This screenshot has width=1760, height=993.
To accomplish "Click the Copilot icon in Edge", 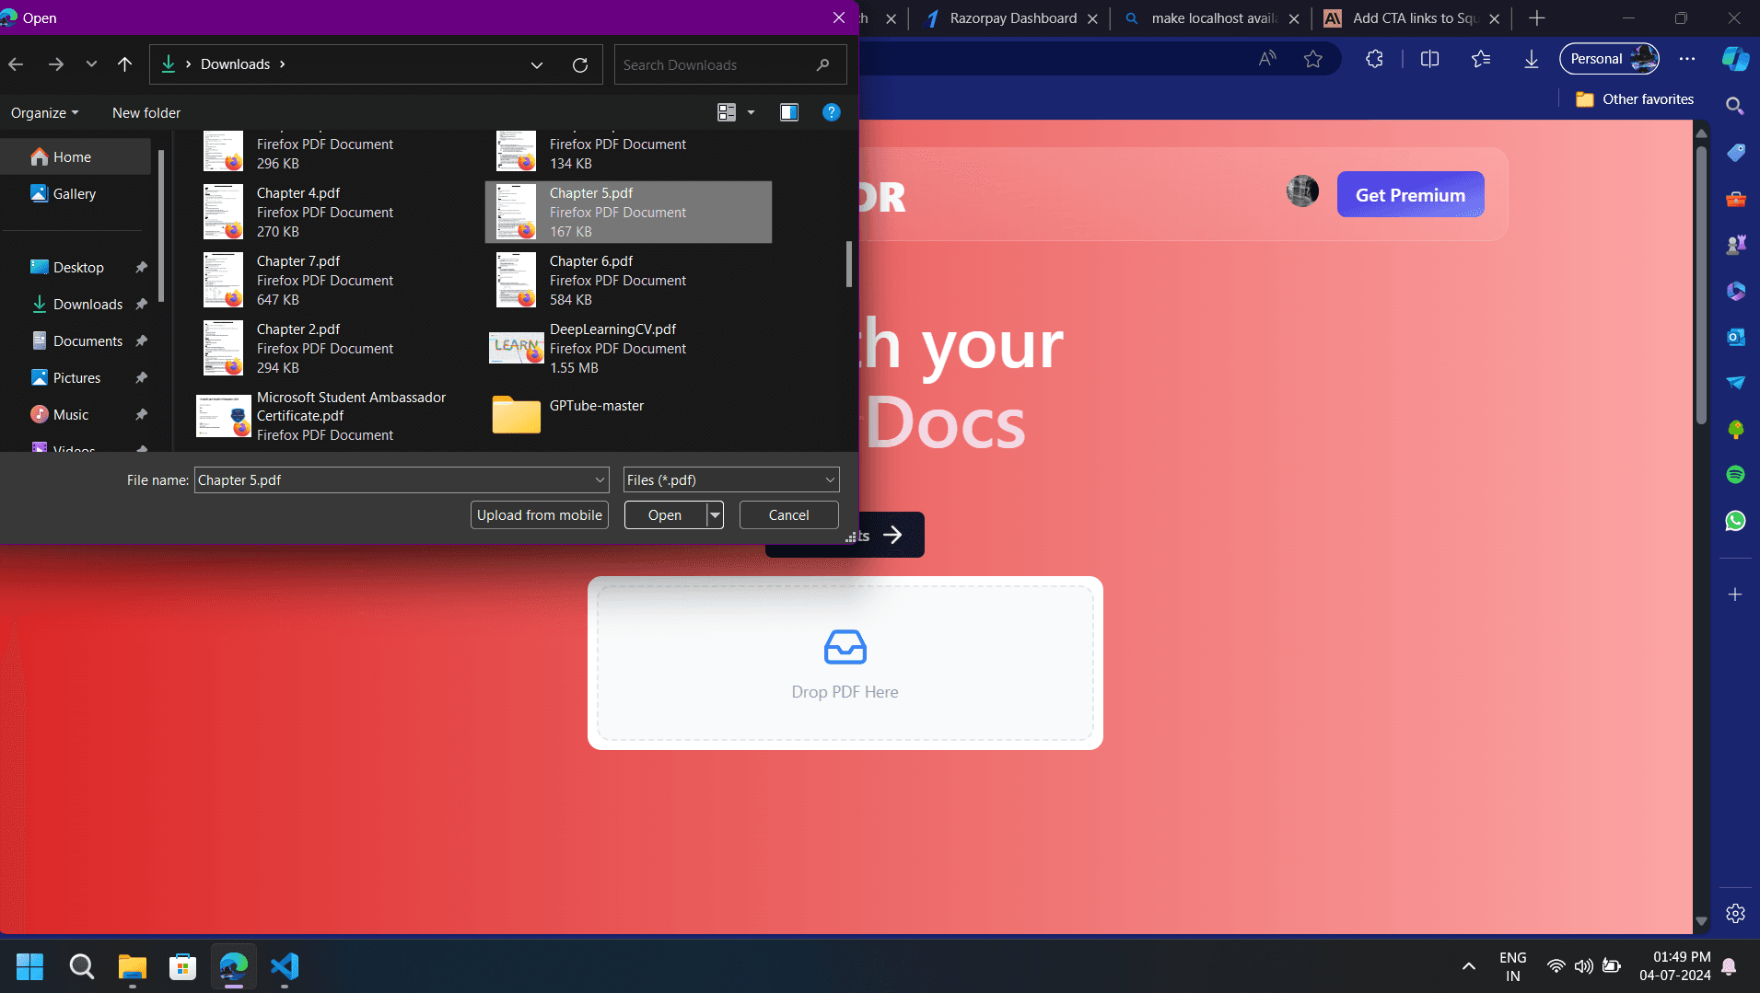I will [x=1735, y=59].
